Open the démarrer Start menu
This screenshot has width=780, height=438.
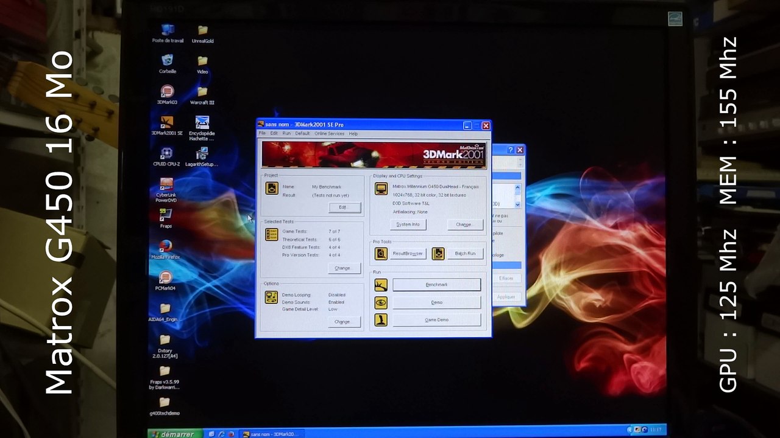[x=174, y=434]
